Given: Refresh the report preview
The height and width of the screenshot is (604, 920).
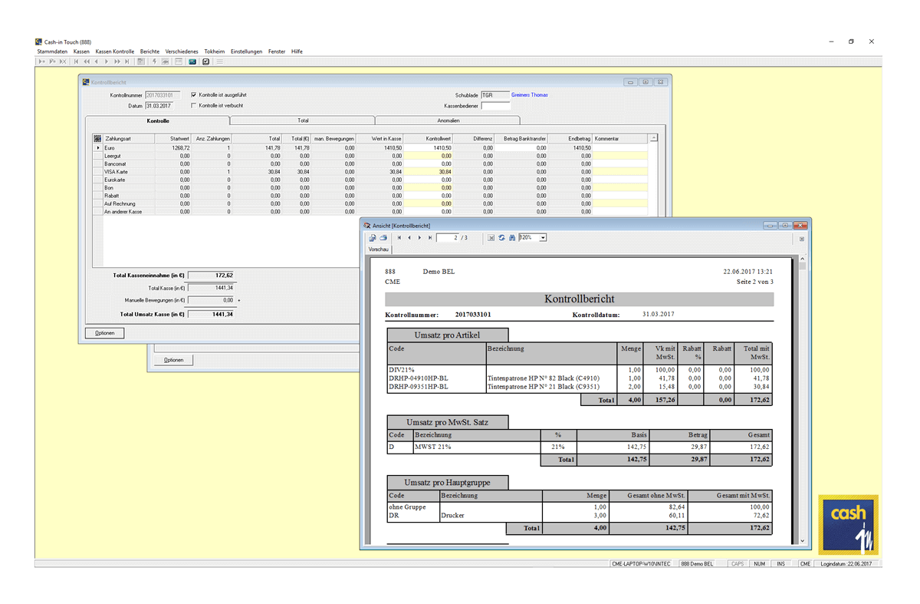Looking at the screenshot, I should click(x=501, y=238).
